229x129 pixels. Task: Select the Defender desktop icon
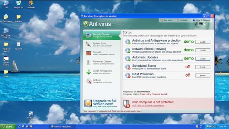pyautogui.click(x=31, y=4)
